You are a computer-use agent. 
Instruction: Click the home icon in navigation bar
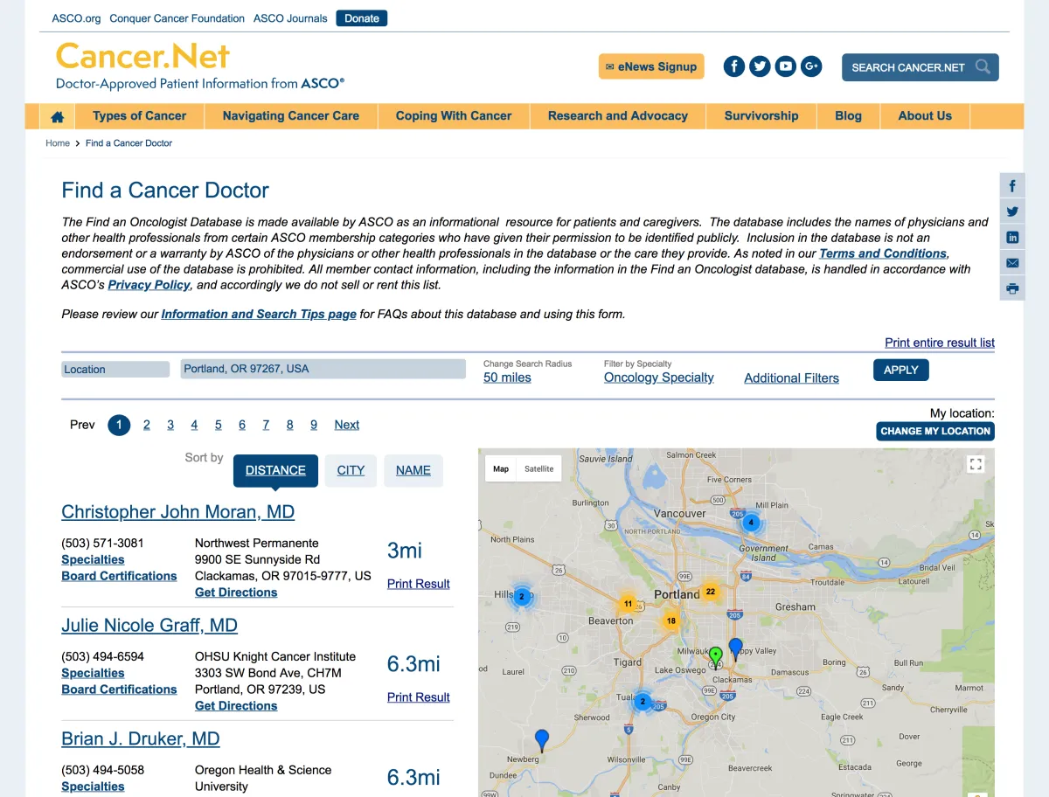(58, 116)
